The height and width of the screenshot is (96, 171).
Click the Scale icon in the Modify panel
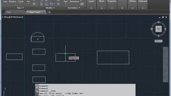46,4
